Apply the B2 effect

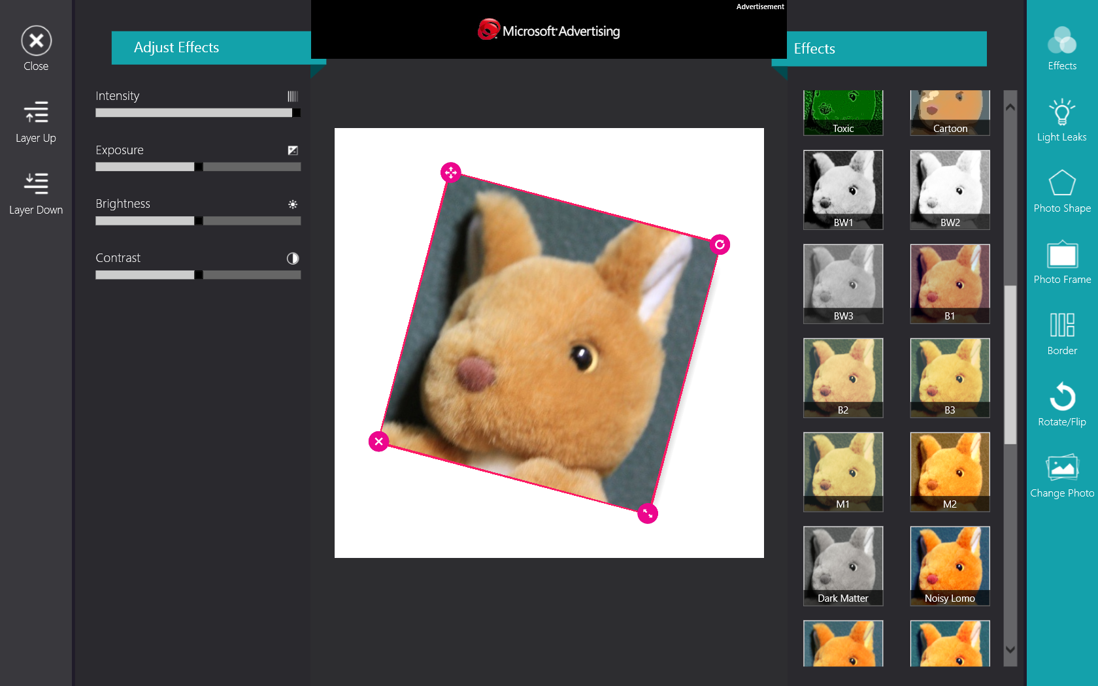point(843,378)
